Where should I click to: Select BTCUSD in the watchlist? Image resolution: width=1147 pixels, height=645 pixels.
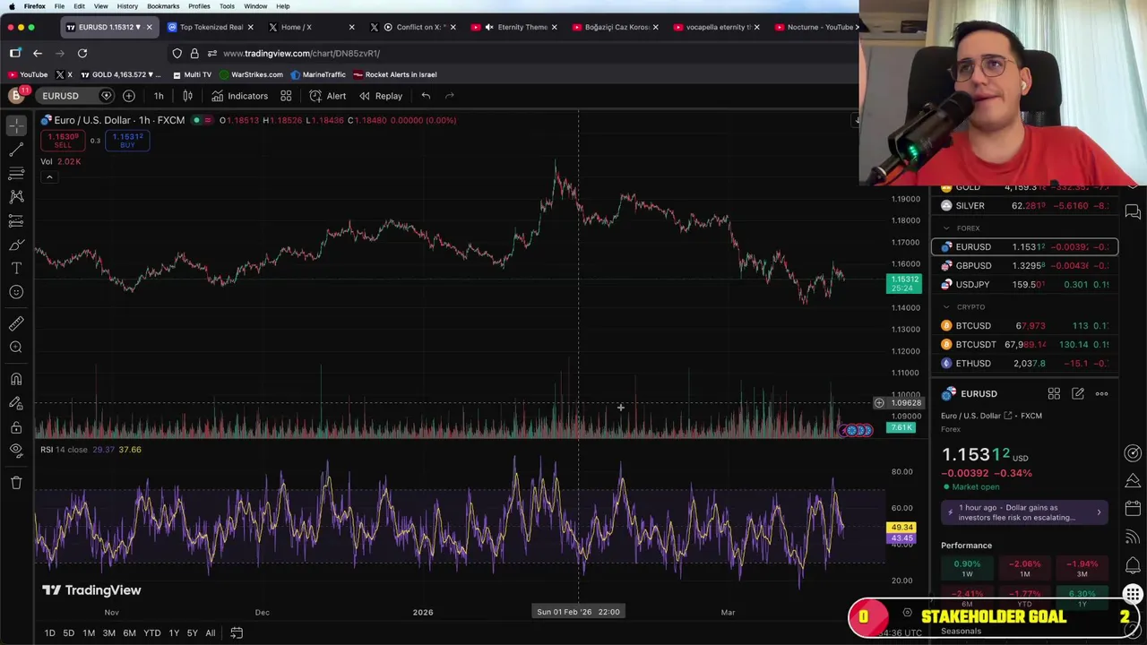pos(1025,326)
